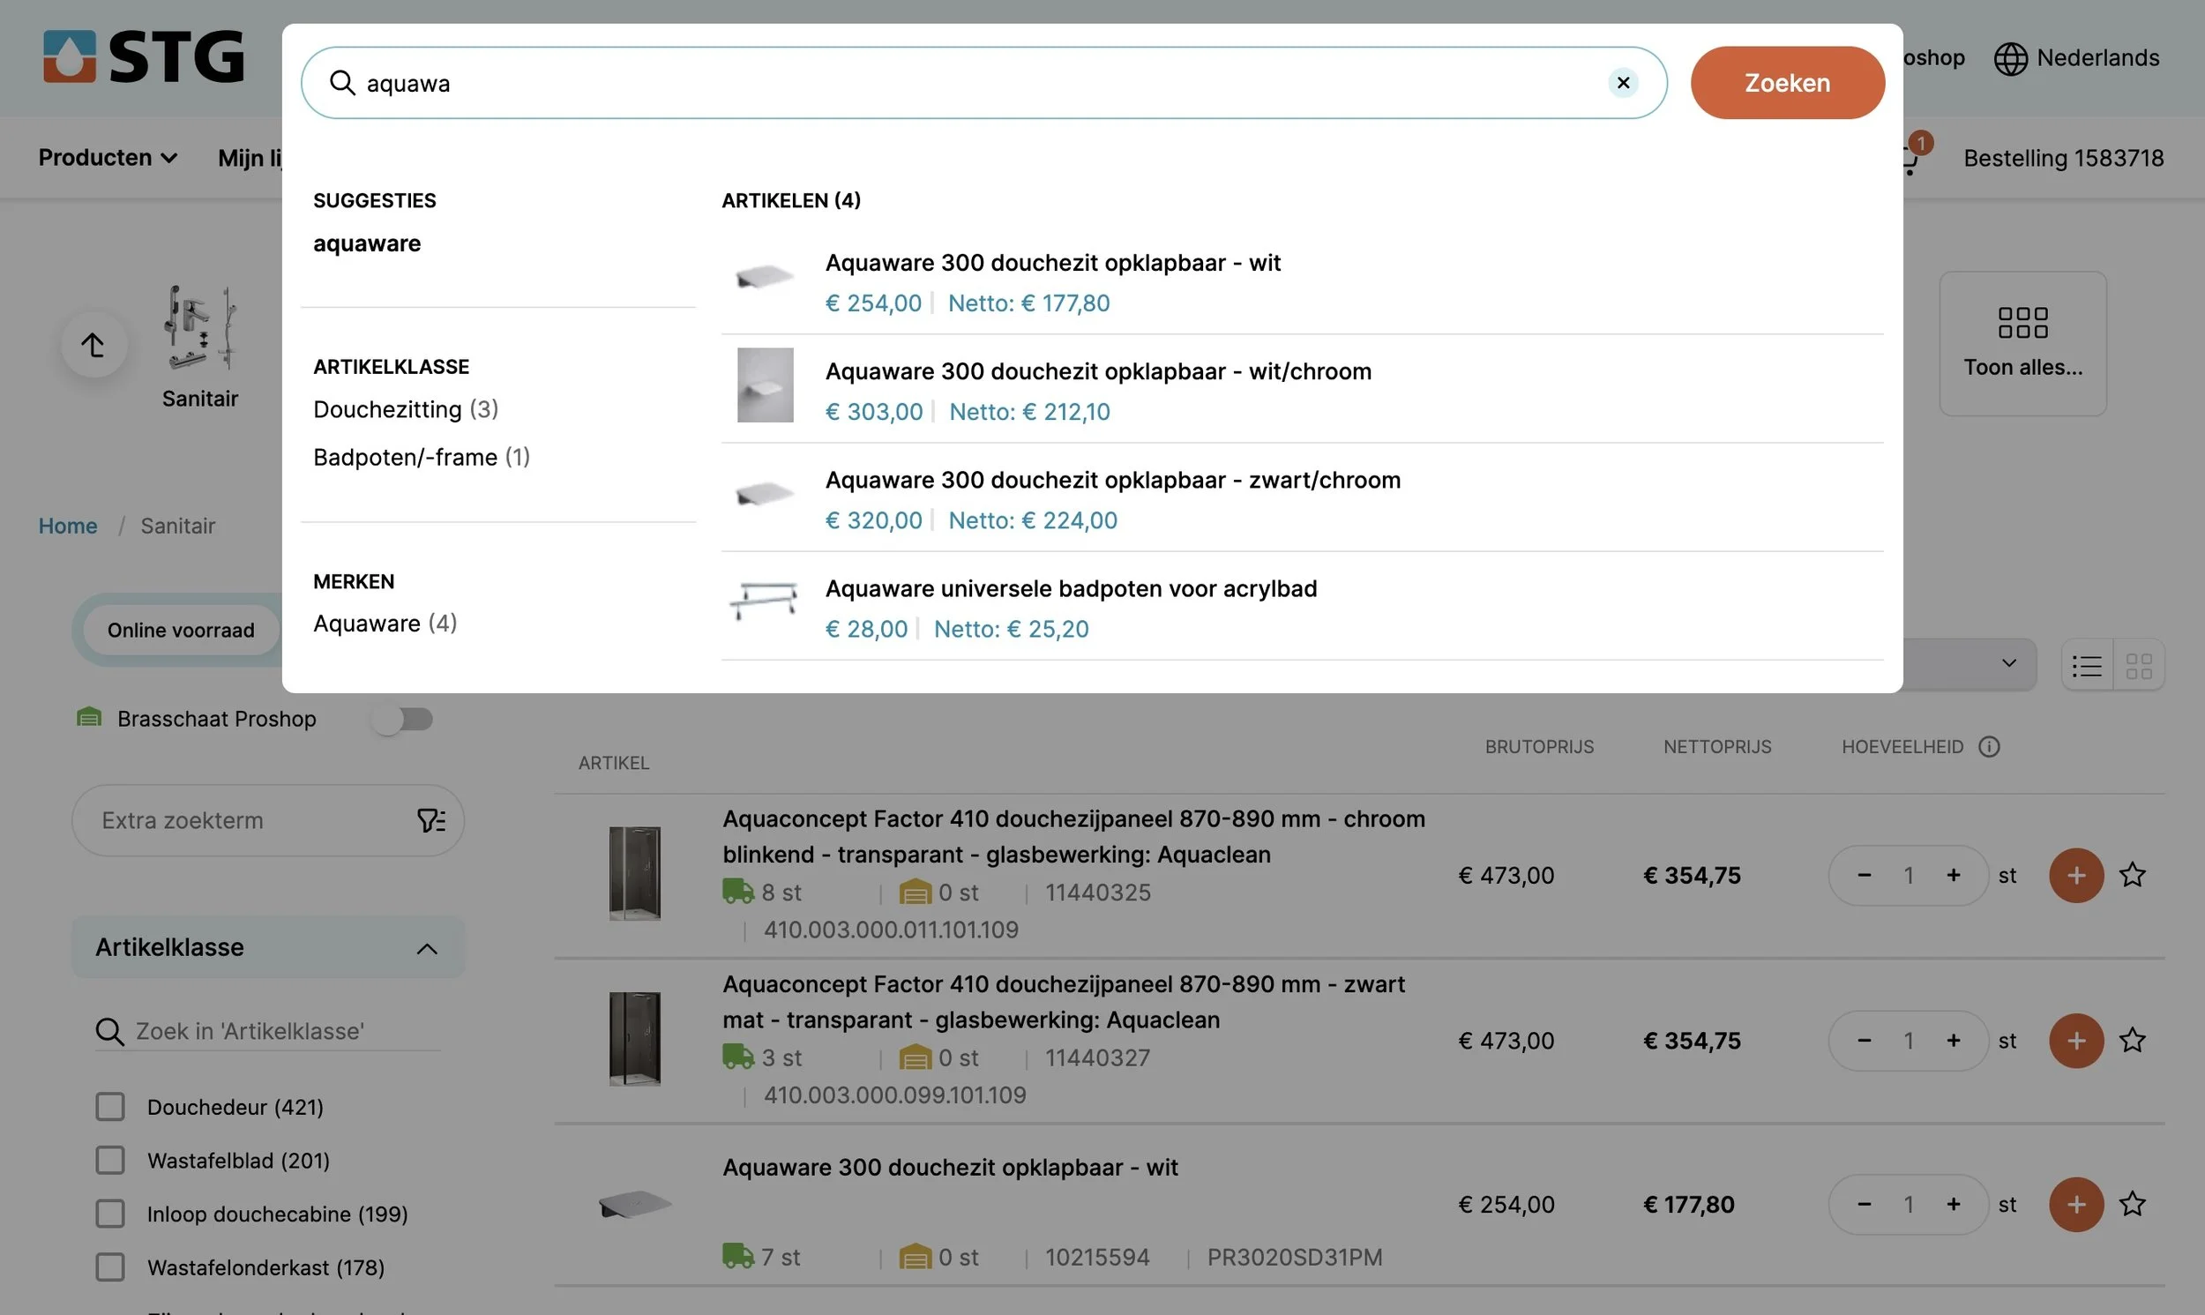Decrease quantity for chroom blinkend douchezijpaneel
Image resolution: width=2205 pixels, height=1315 pixels.
1864,876
